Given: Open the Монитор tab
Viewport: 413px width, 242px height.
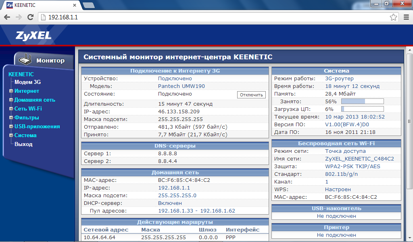Looking at the screenshot, I should (x=44, y=60).
